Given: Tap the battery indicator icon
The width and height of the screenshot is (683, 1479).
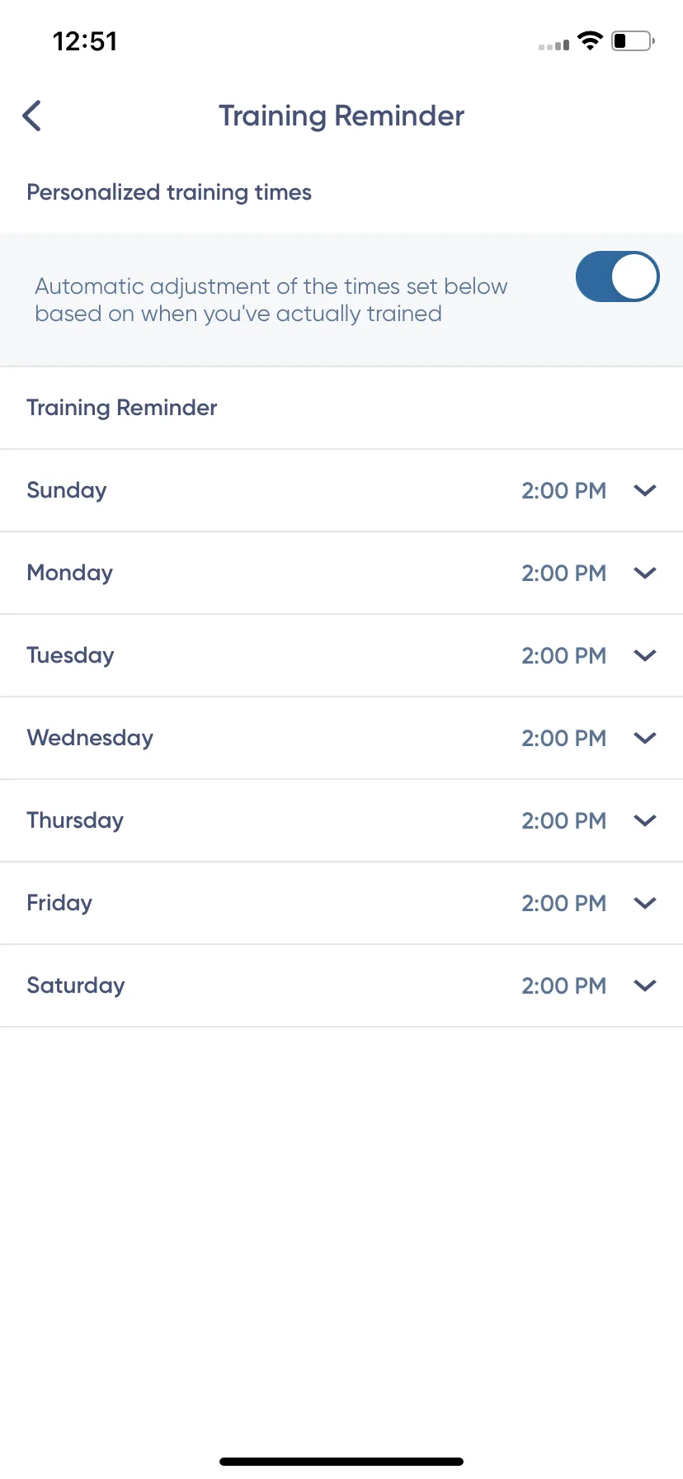Looking at the screenshot, I should (x=633, y=40).
